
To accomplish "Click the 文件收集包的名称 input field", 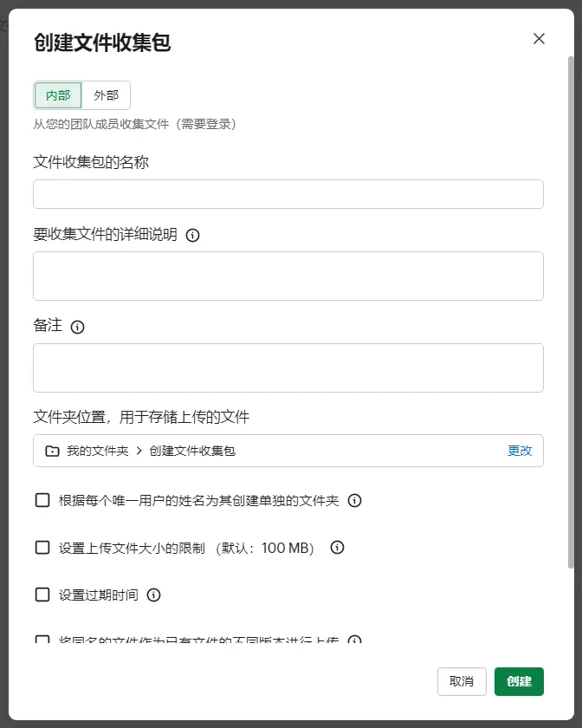I will (288, 194).
